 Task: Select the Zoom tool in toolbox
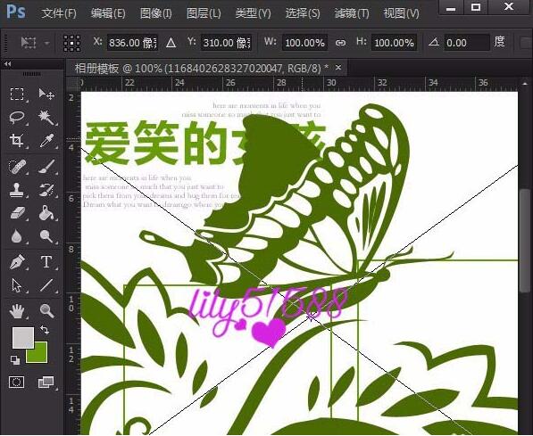[46, 310]
